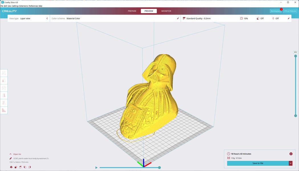Image resolution: width=299 pixels, height=171 pixels.
Task: Select the Scale tool in the left toolbar
Action: [4, 80]
